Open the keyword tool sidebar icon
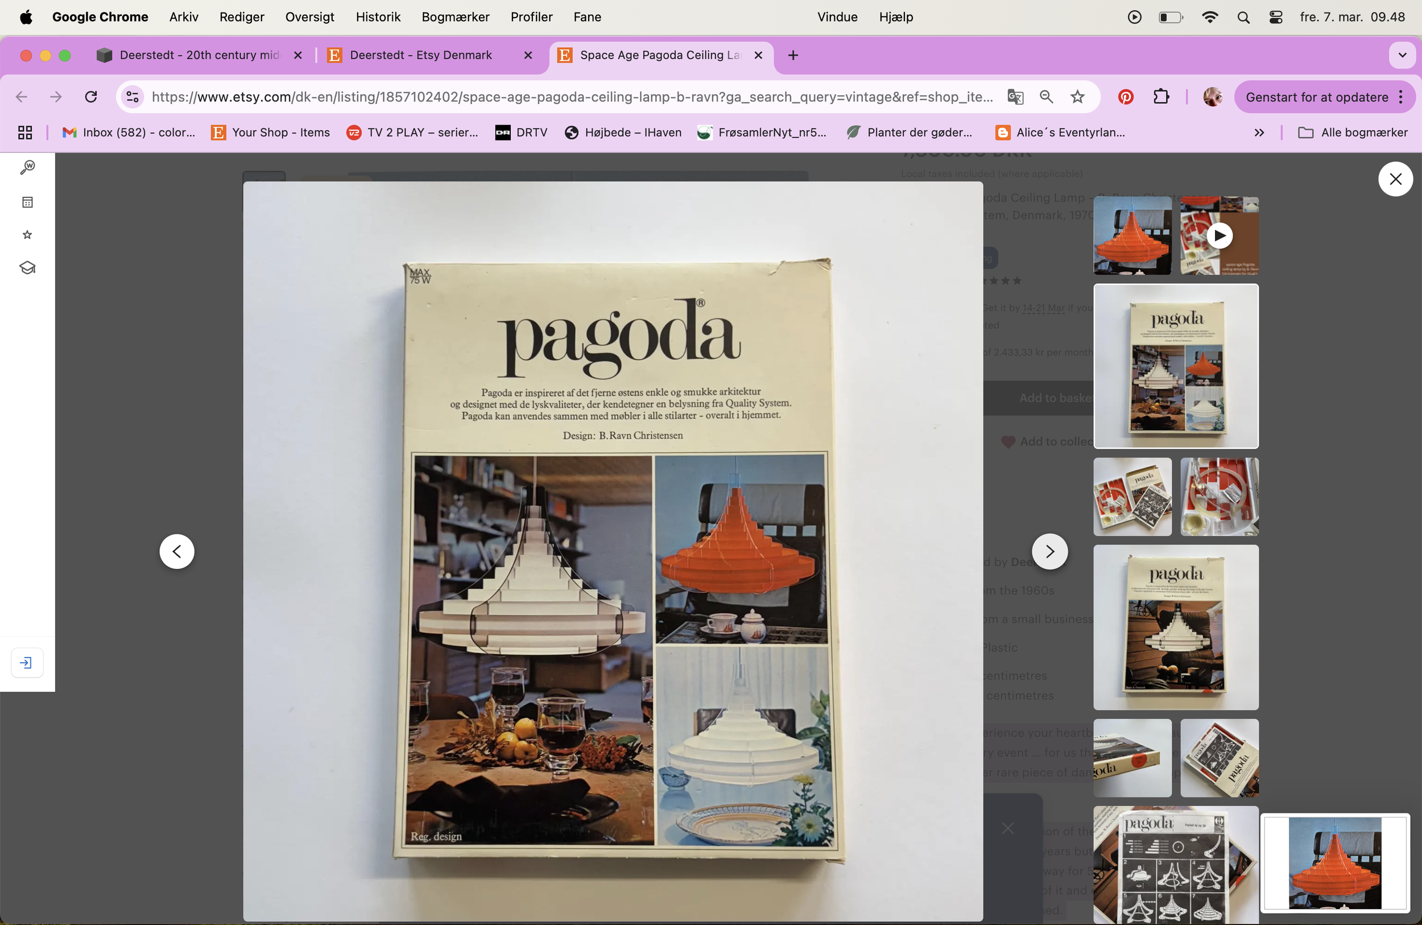This screenshot has height=925, width=1422. click(x=27, y=168)
